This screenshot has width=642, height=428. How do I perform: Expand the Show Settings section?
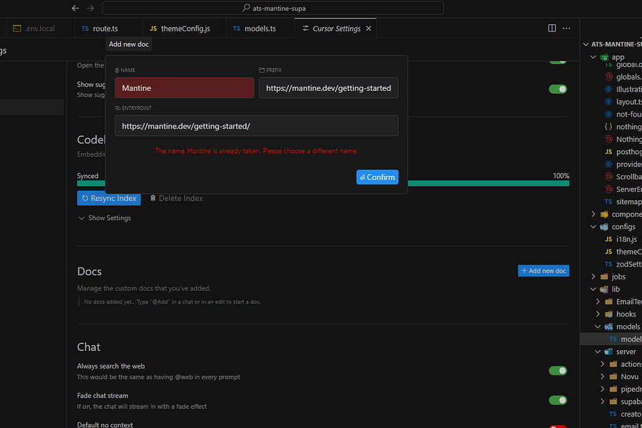click(x=105, y=217)
